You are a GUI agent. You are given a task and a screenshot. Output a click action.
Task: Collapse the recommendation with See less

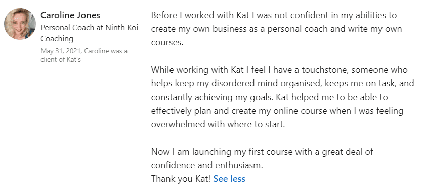click(x=229, y=179)
